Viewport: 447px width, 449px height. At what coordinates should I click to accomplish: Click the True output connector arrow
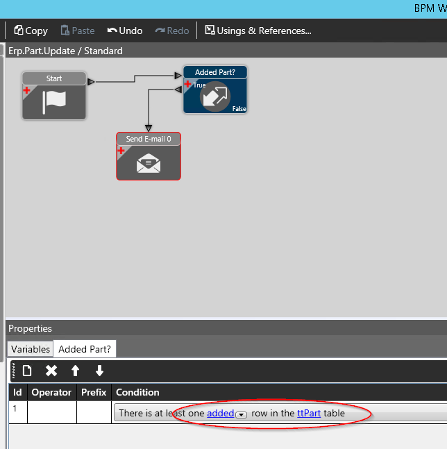178,90
